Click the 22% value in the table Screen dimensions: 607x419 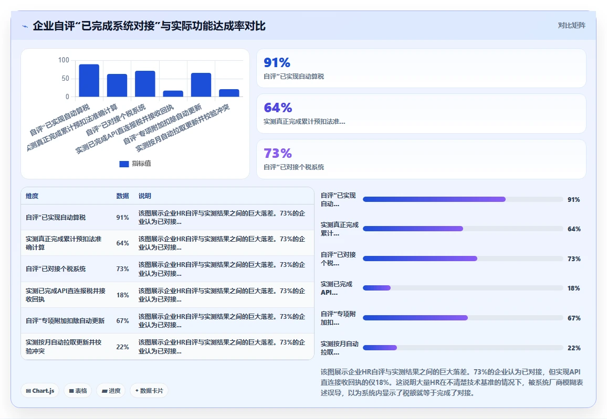click(123, 347)
